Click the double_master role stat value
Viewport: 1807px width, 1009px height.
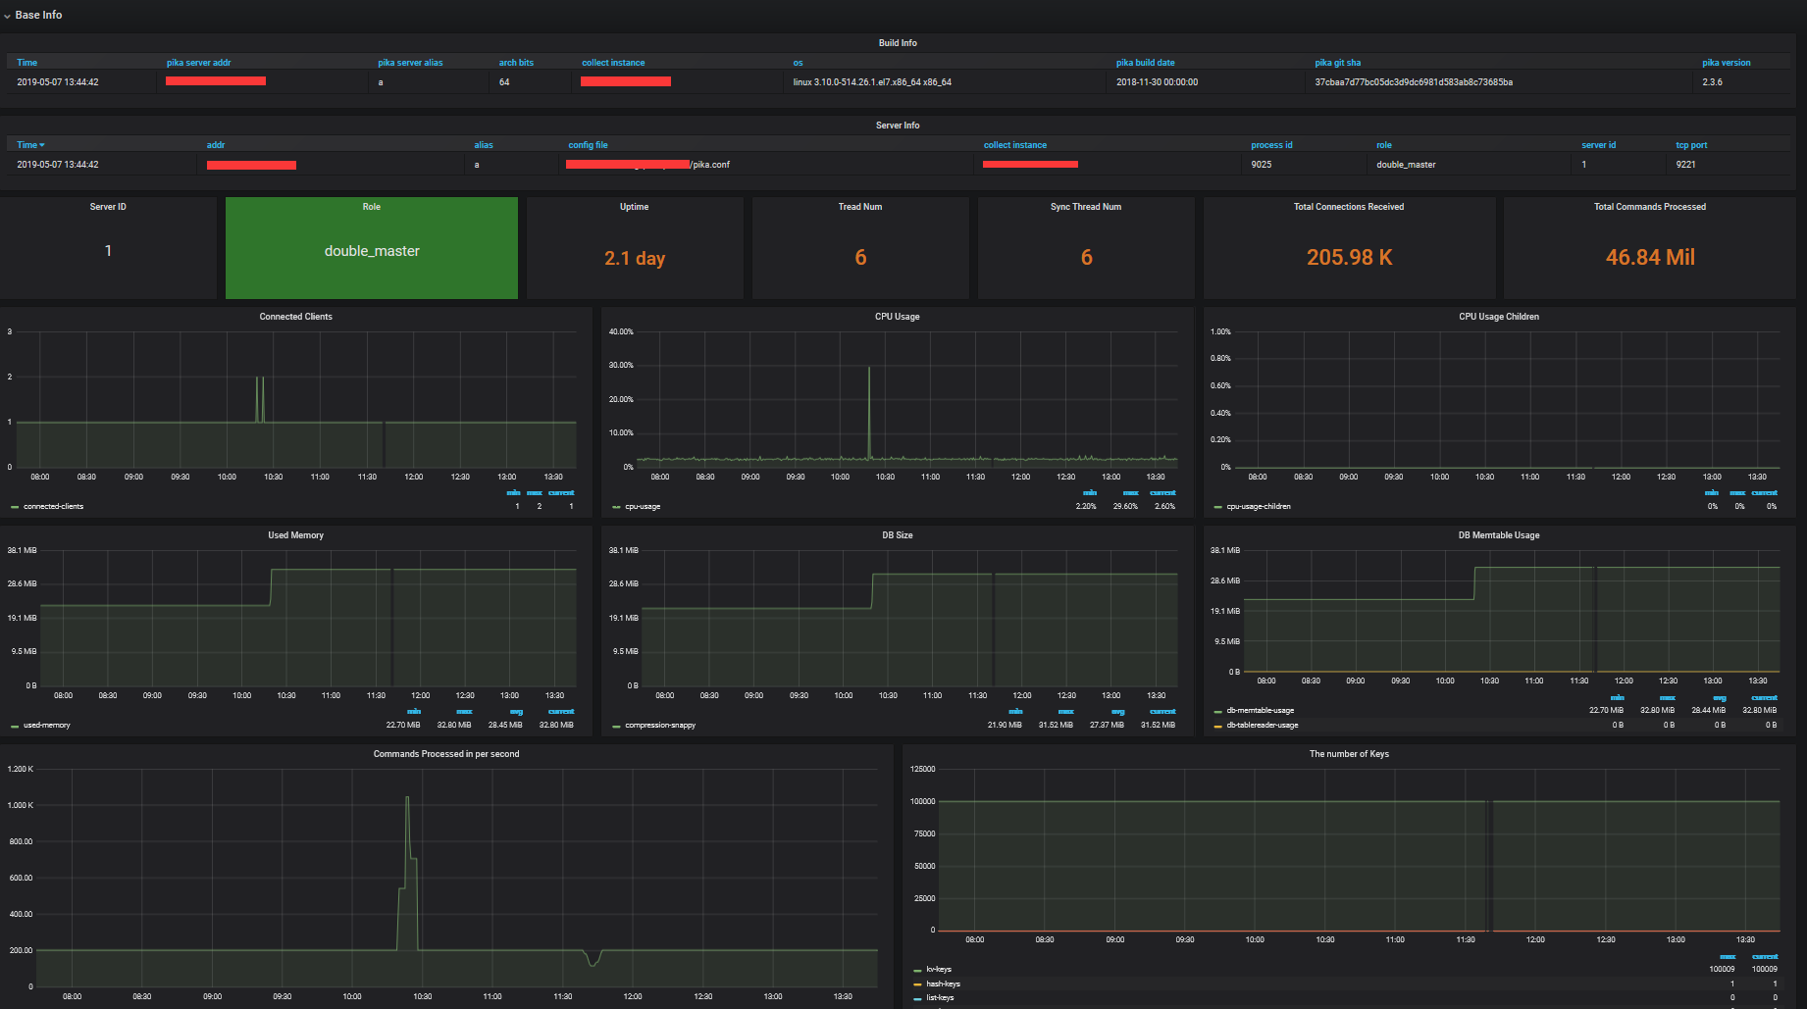(x=372, y=251)
